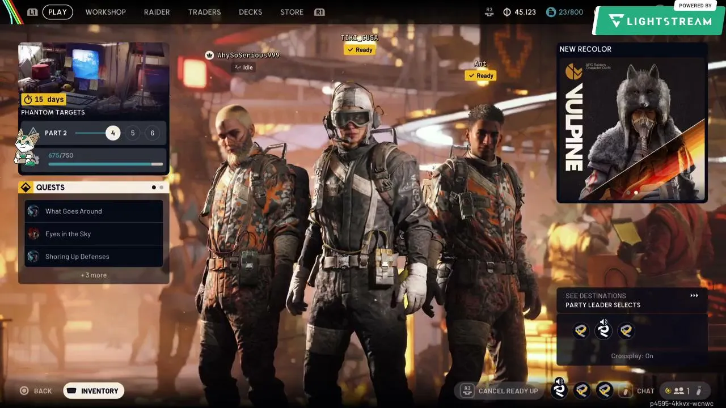The height and width of the screenshot is (408, 726).
Task: Click TIKI_CUSA's Ready status badge
Action: tap(360, 50)
